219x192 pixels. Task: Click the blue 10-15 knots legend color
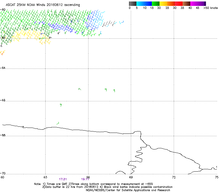148,4
